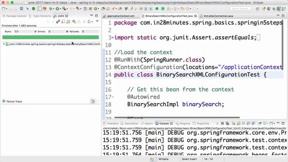Image resolution: width=288 pixels, height=162 pixels.
Task: Minimize the JUnit view panel
Action: click(91, 15)
